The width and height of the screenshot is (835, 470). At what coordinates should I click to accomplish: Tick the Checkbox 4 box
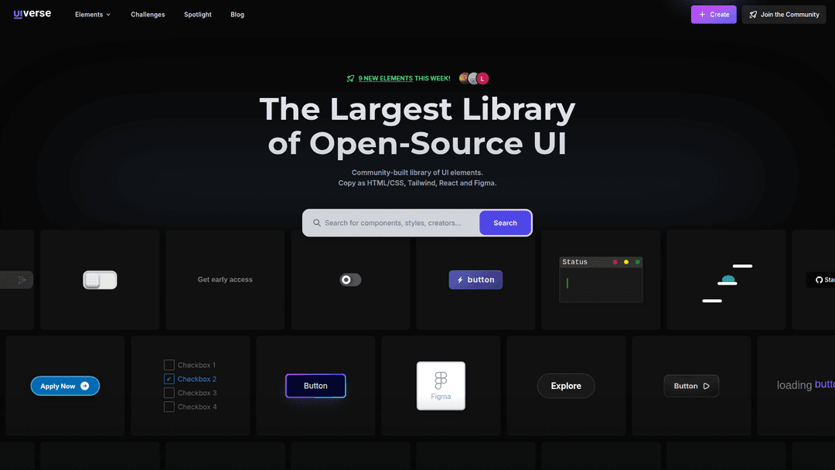pyautogui.click(x=169, y=407)
